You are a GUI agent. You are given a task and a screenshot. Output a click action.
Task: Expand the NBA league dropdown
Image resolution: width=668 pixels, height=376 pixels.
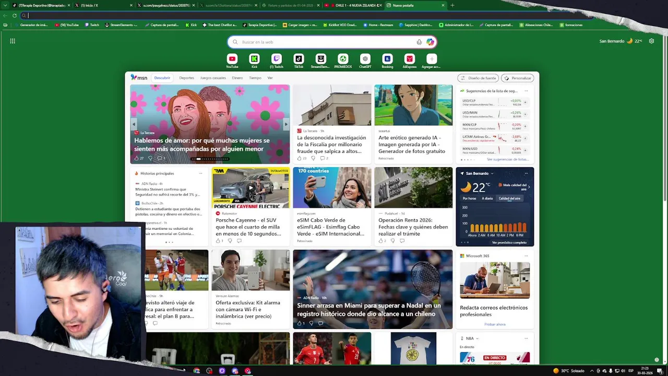[x=477, y=338]
